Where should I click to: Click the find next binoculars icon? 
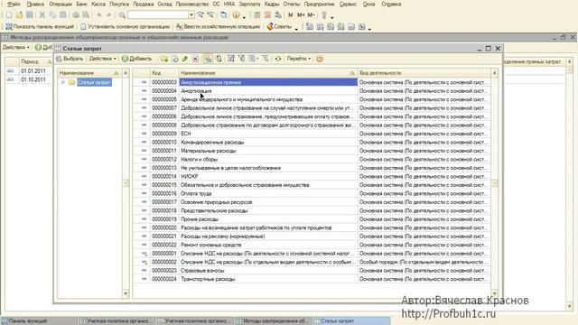pos(200,15)
